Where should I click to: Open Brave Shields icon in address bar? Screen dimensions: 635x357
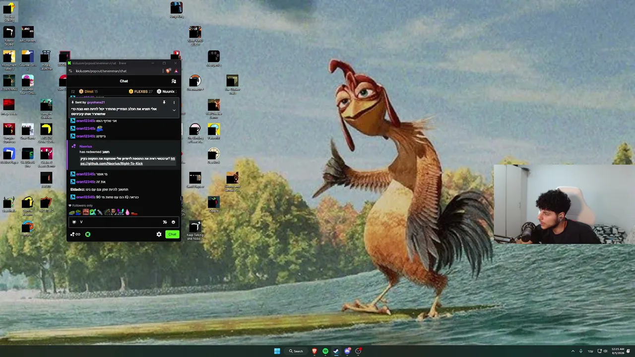point(168,71)
